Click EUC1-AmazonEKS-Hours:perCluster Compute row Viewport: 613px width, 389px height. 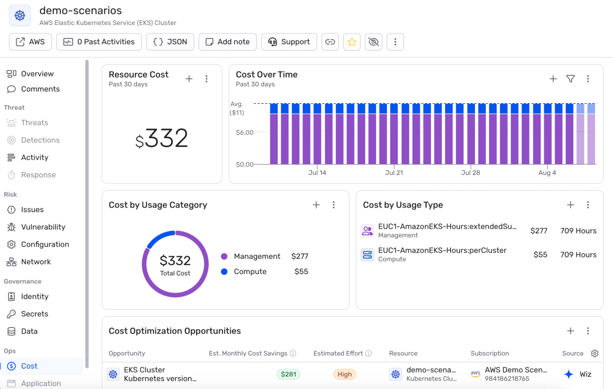pos(480,254)
